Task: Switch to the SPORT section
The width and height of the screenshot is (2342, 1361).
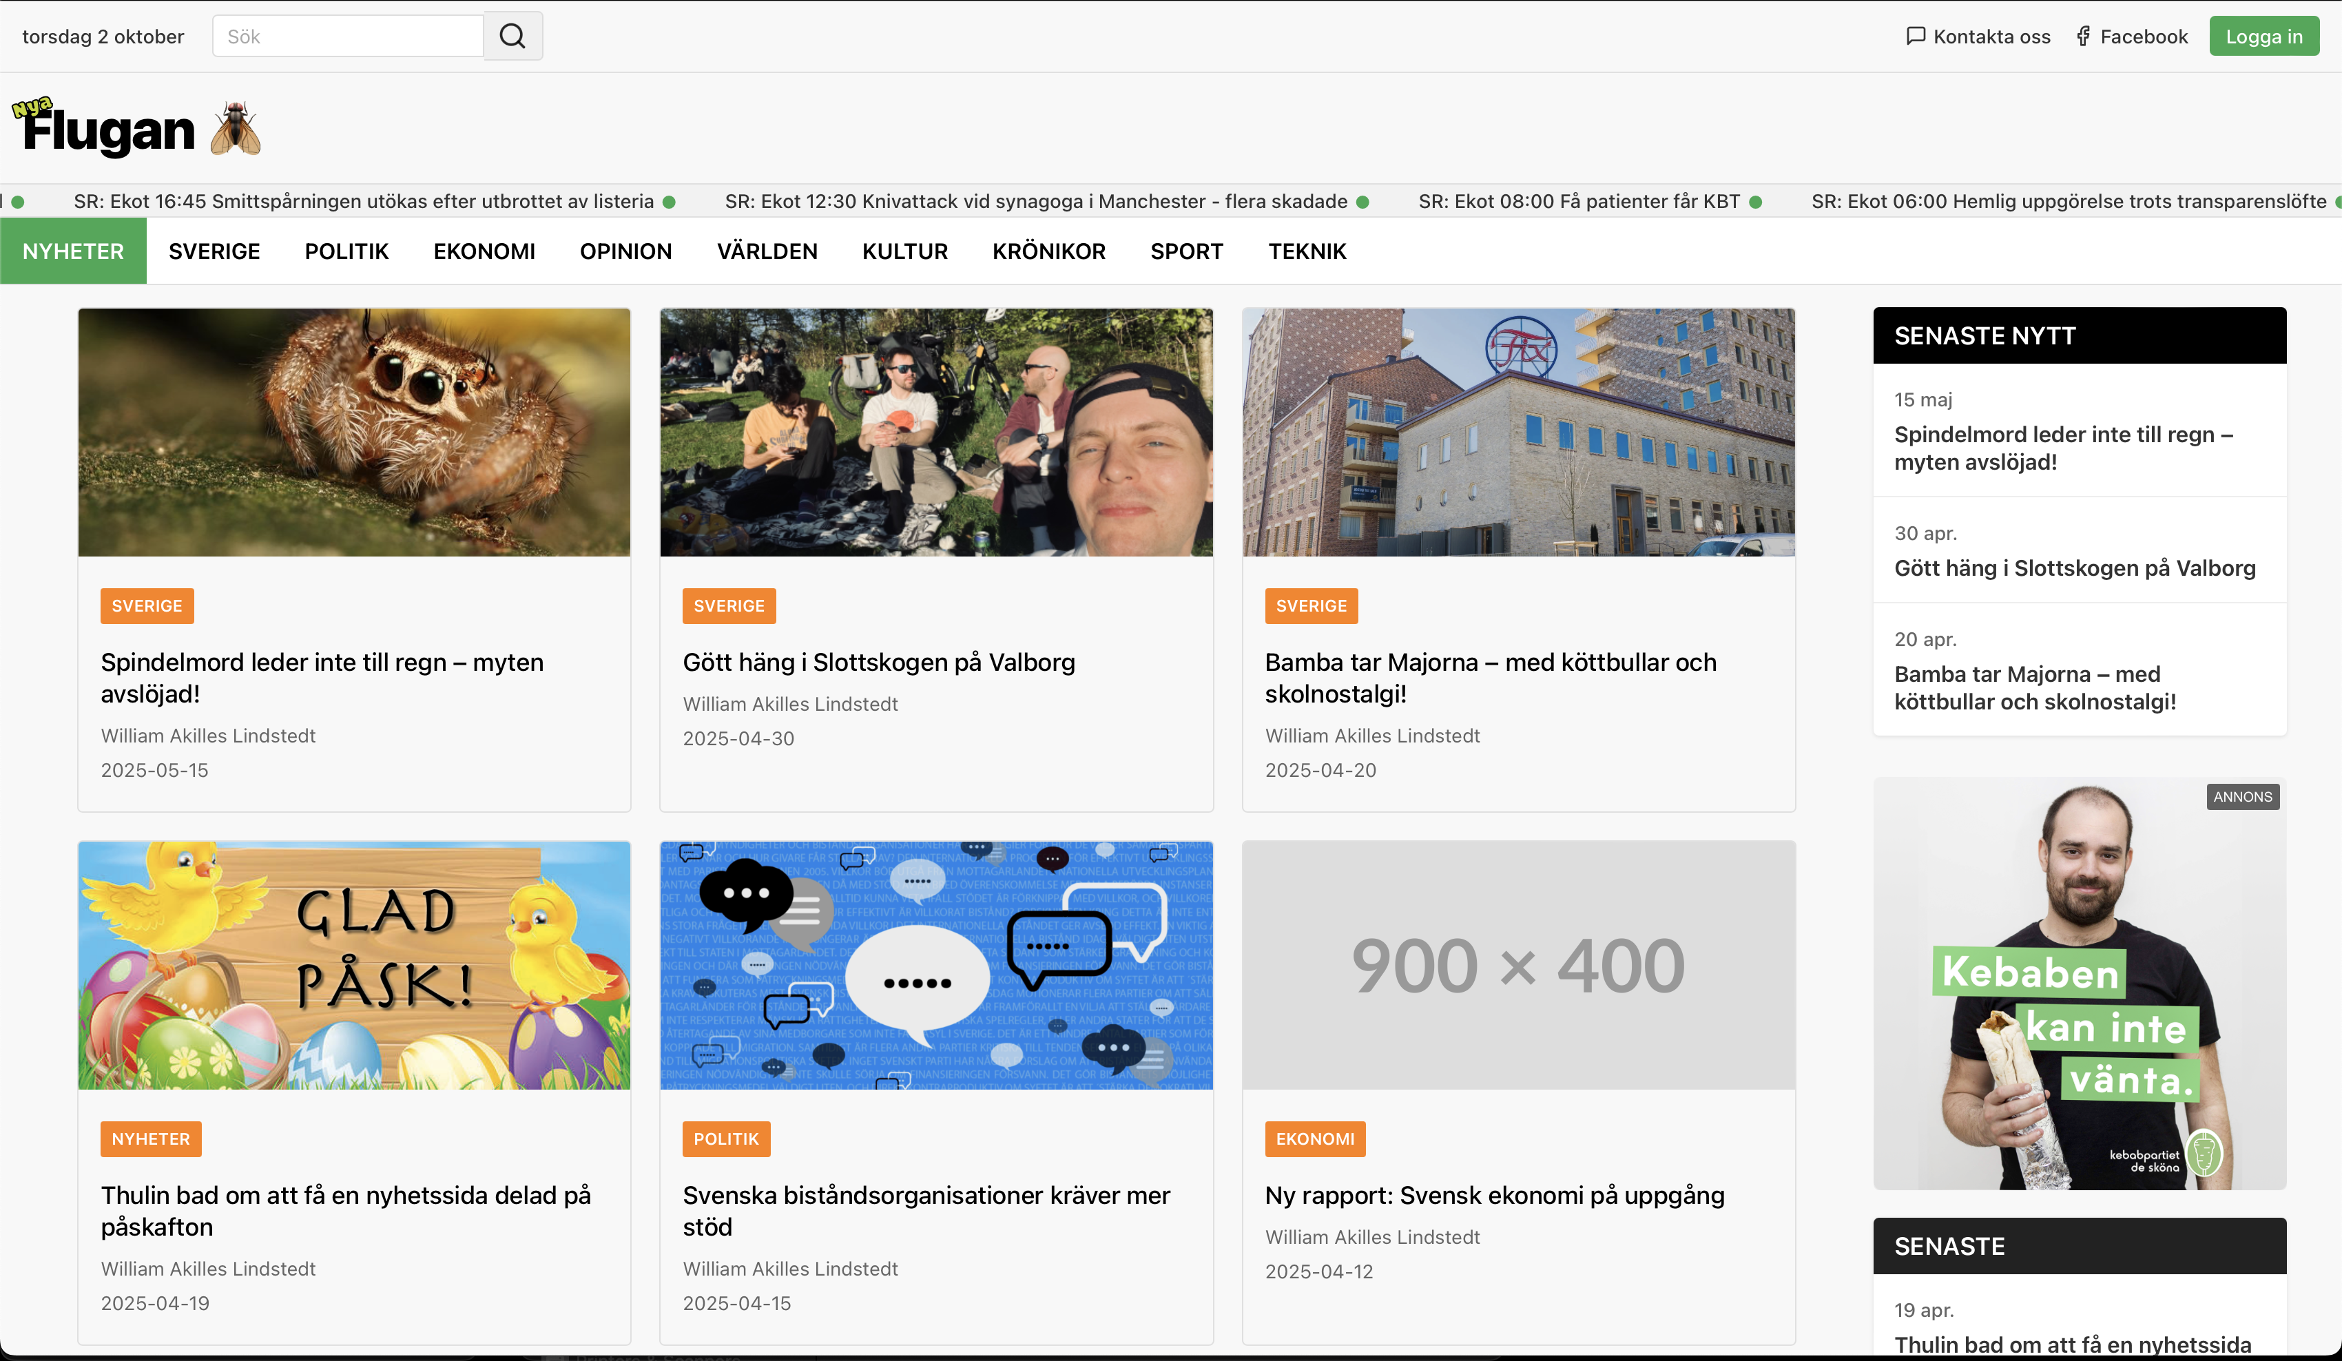Action: pyautogui.click(x=1186, y=252)
